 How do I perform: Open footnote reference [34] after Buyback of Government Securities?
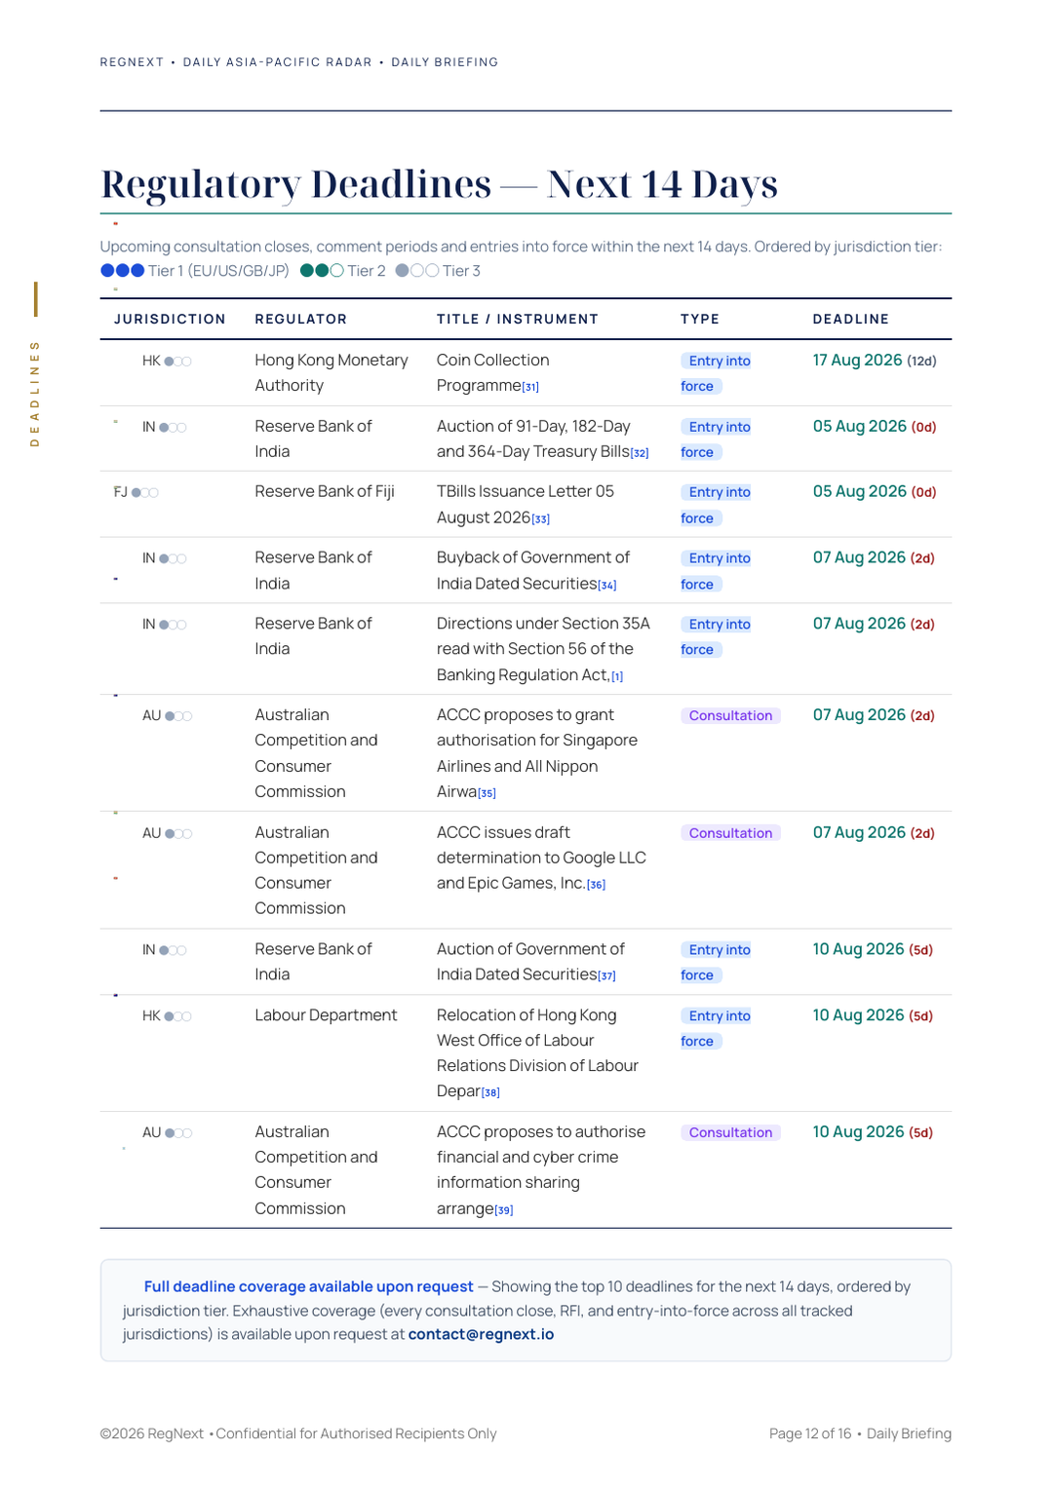607,586
